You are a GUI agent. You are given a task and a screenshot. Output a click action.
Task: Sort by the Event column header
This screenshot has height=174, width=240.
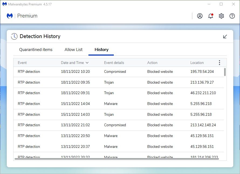22,63
